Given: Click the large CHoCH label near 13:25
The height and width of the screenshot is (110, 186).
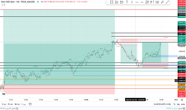Looking at the screenshot, I should point(35,66).
